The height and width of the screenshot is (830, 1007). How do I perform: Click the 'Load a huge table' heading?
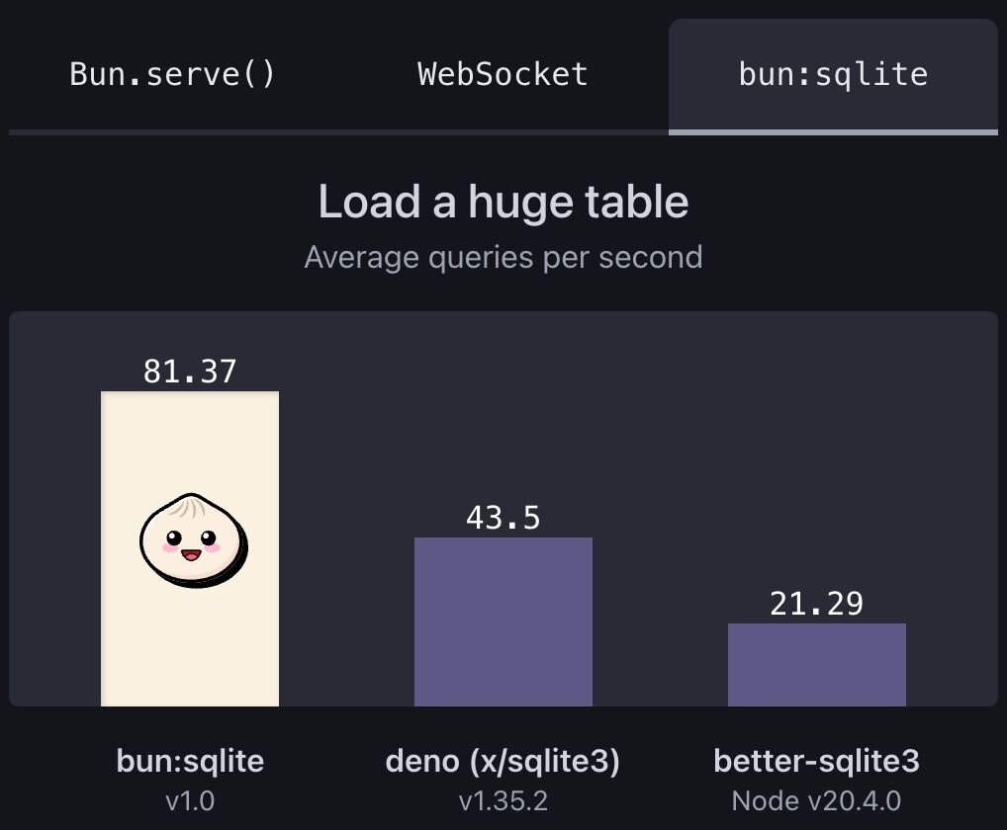503,202
